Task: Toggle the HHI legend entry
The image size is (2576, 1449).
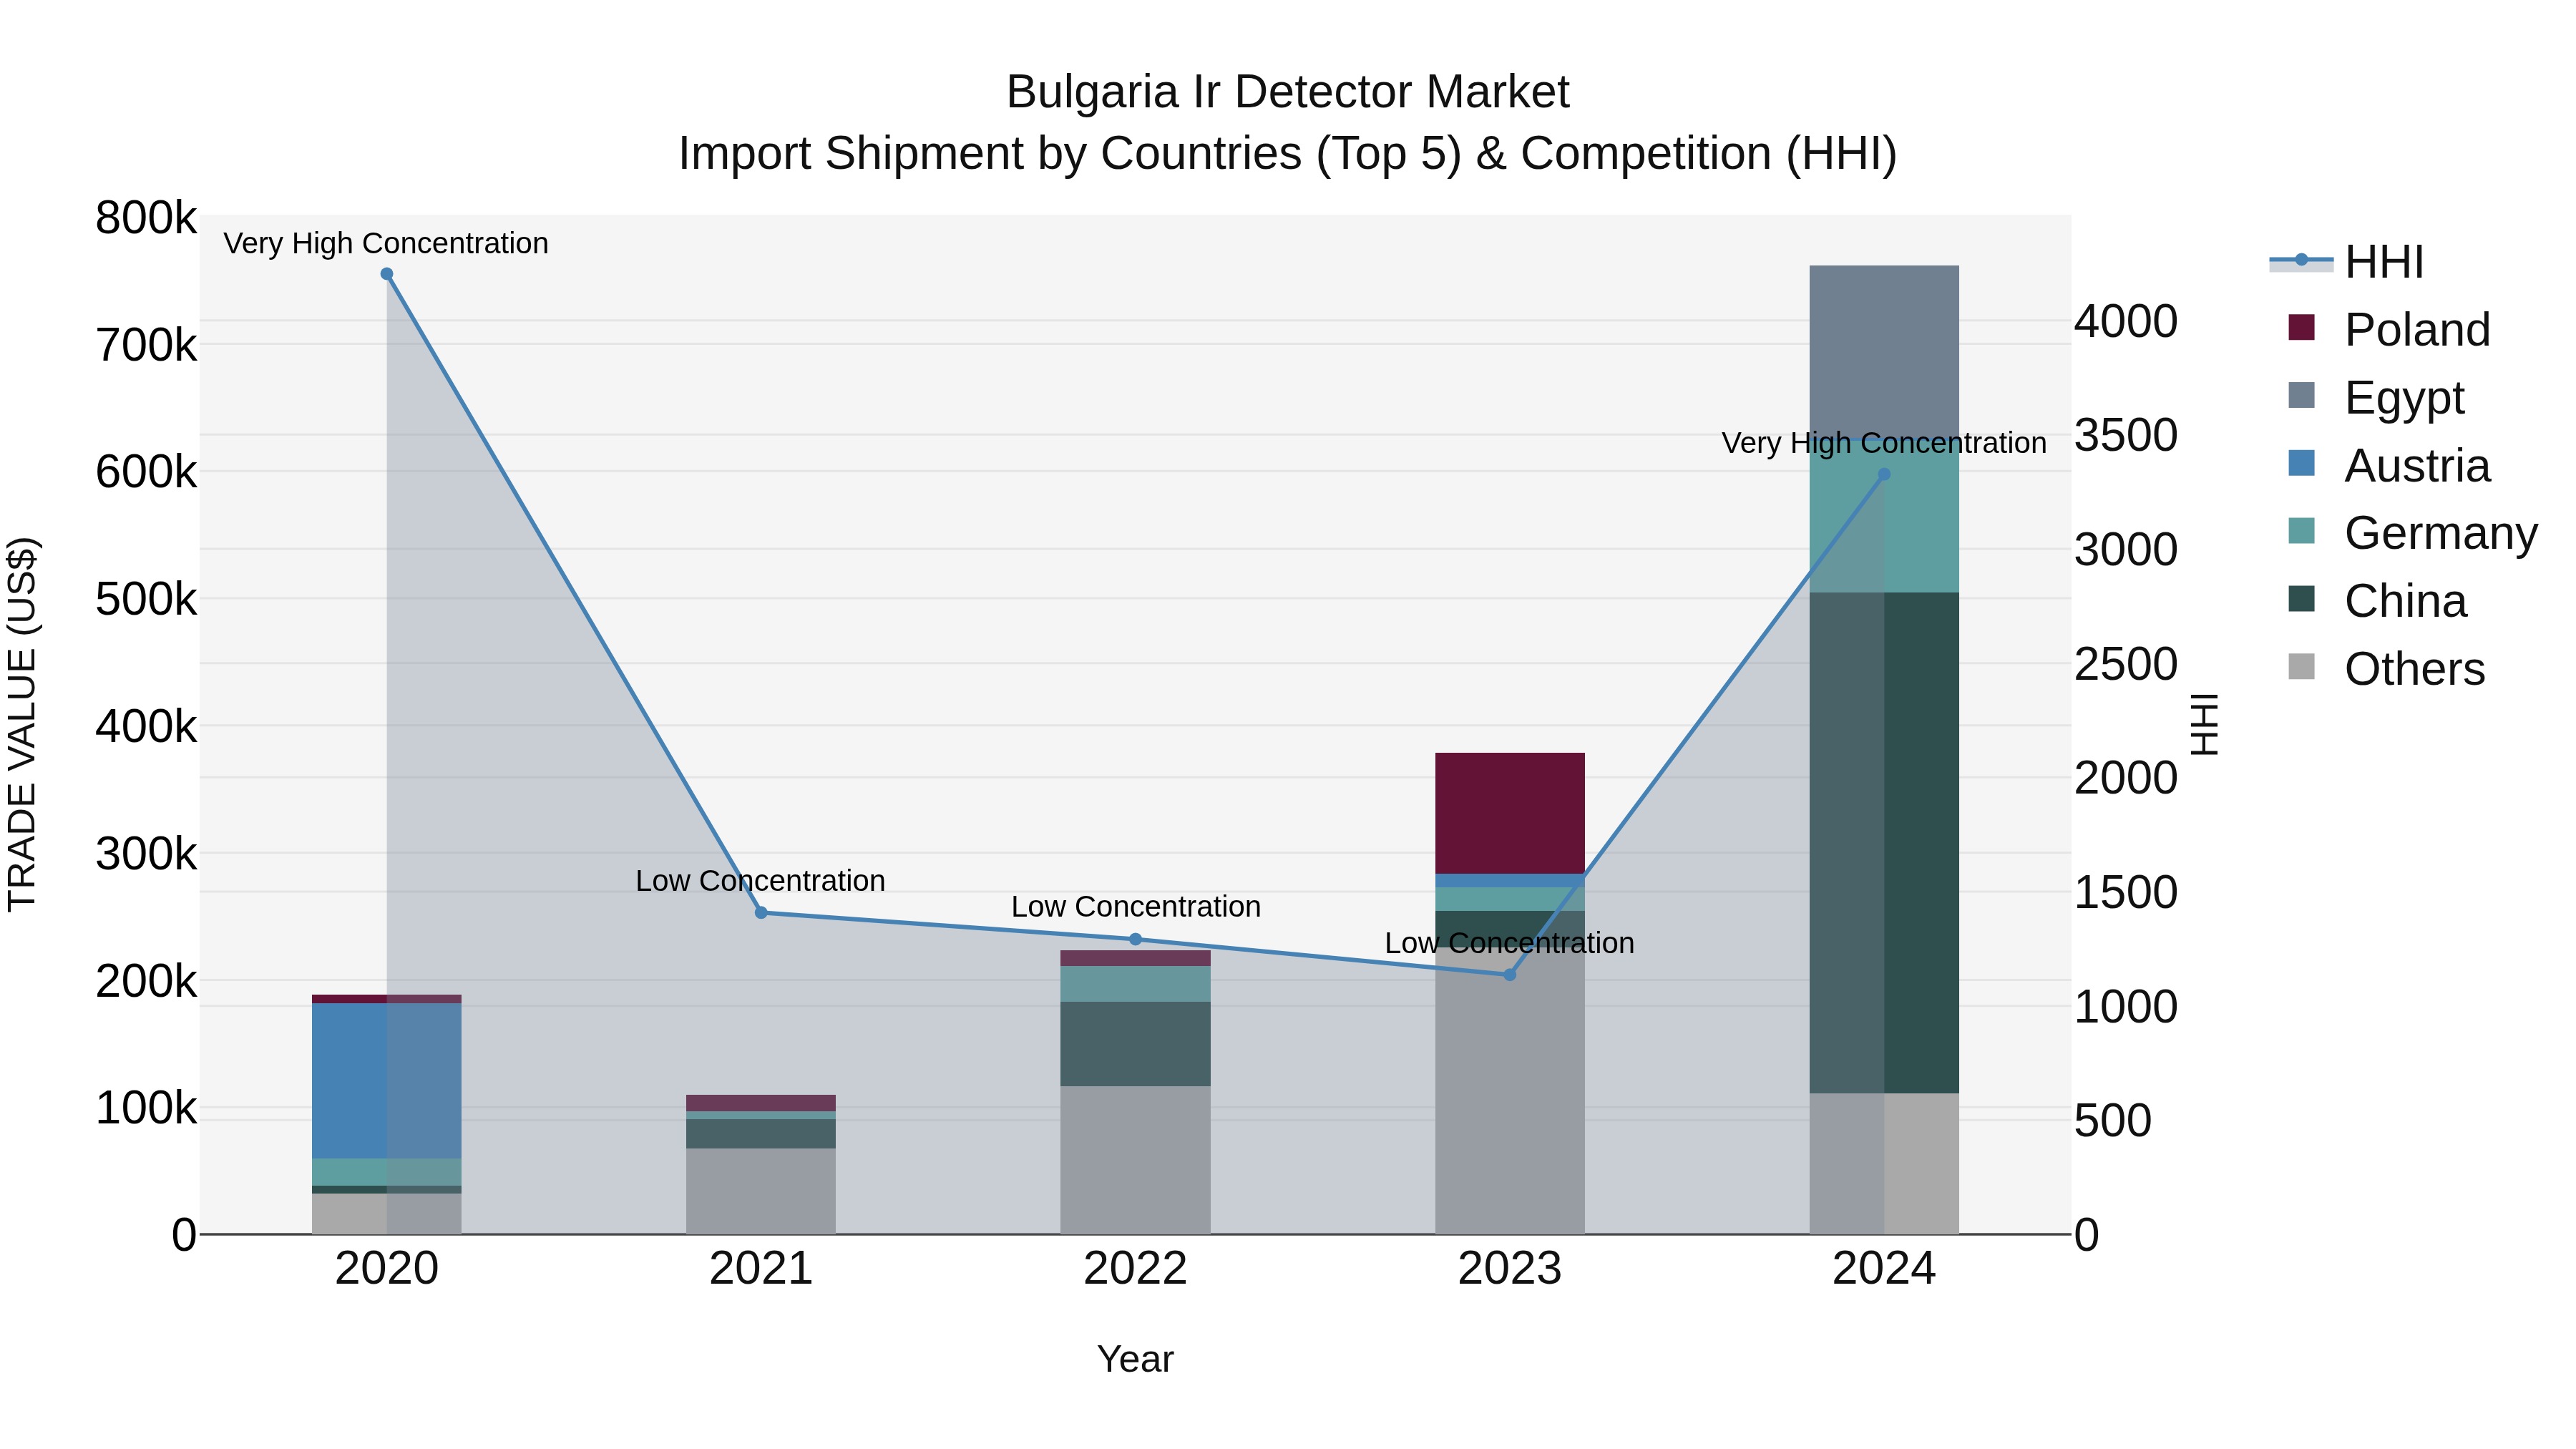Action: tap(2346, 262)
